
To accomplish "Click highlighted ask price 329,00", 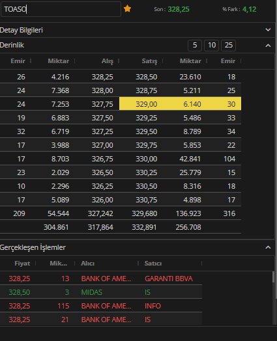I will click(147, 104).
